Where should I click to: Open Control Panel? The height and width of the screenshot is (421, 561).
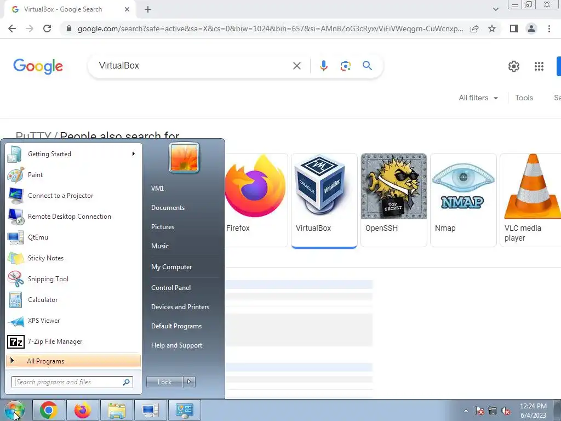pos(171,288)
